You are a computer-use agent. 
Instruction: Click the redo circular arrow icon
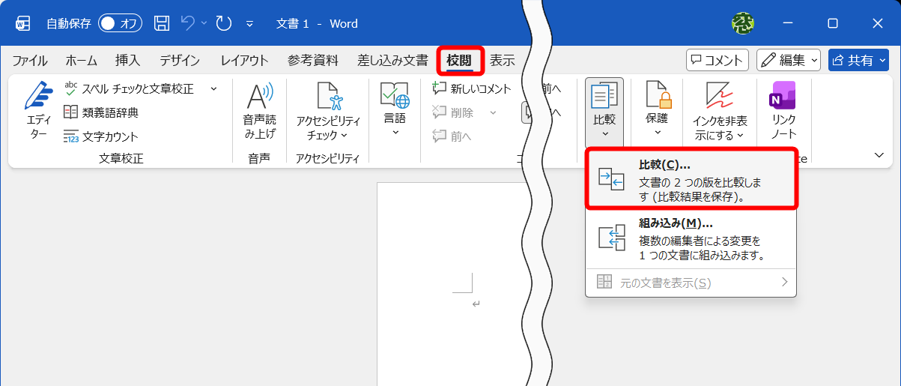224,23
